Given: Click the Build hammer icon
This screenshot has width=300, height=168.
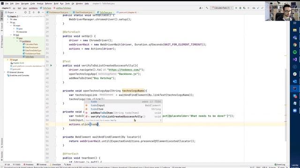Looking at the screenshot, I should (x=207, y=8).
